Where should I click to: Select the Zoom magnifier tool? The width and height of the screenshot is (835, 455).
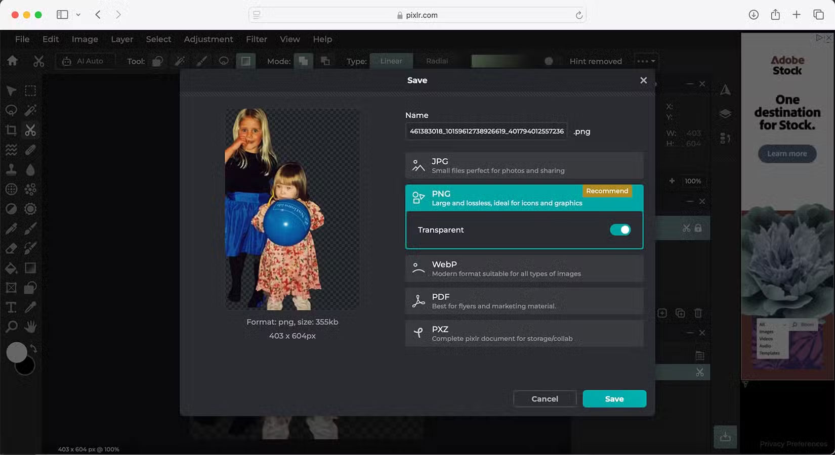coord(11,327)
